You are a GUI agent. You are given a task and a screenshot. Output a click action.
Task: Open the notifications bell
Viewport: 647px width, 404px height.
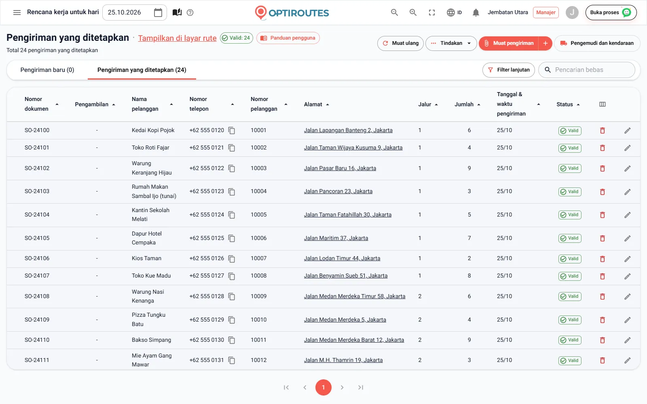pyautogui.click(x=476, y=13)
